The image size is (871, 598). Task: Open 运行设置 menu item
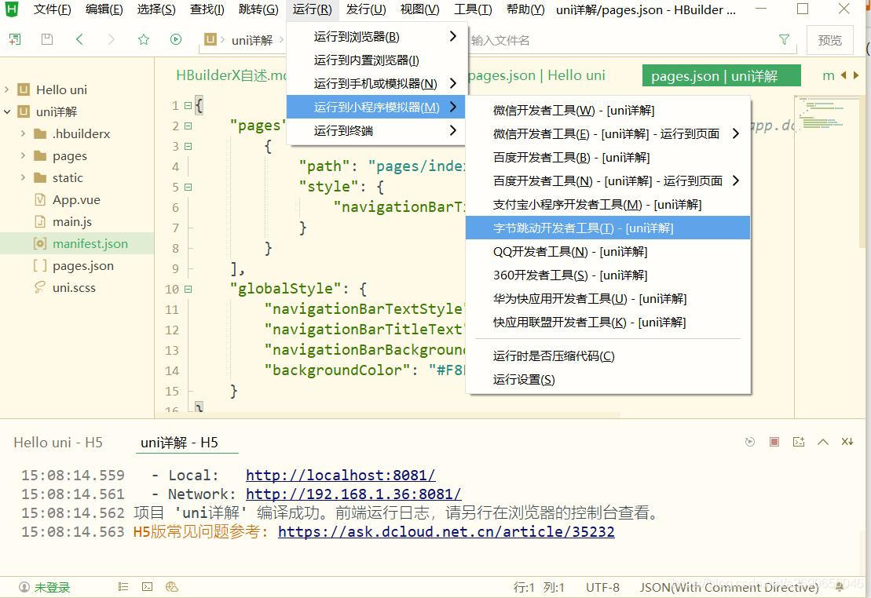pos(608,379)
